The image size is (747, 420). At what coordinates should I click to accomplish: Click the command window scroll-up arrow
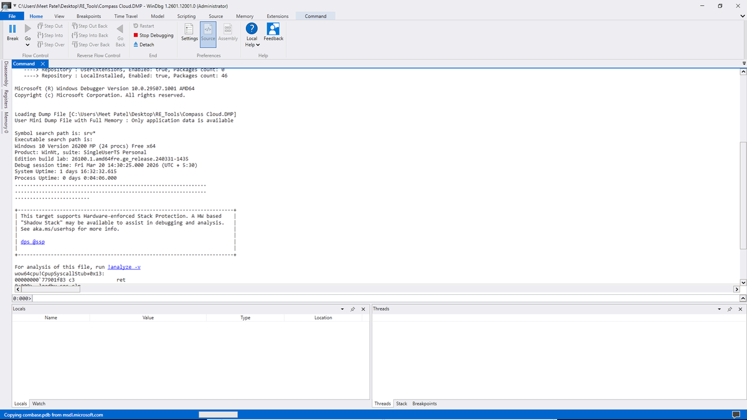point(742,72)
